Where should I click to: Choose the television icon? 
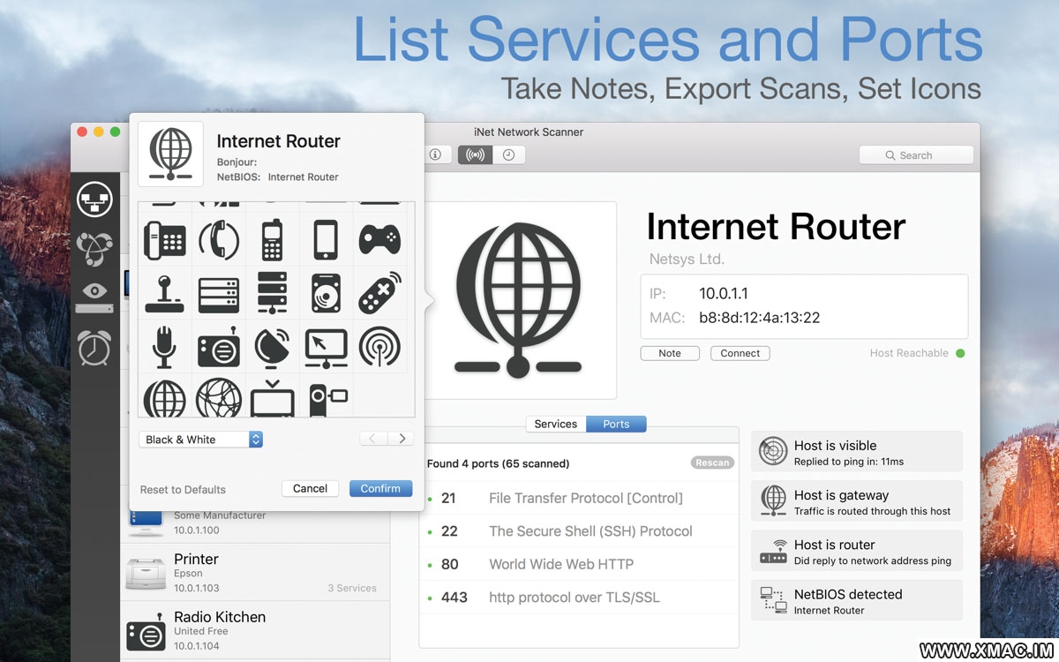pyautogui.click(x=272, y=399)
